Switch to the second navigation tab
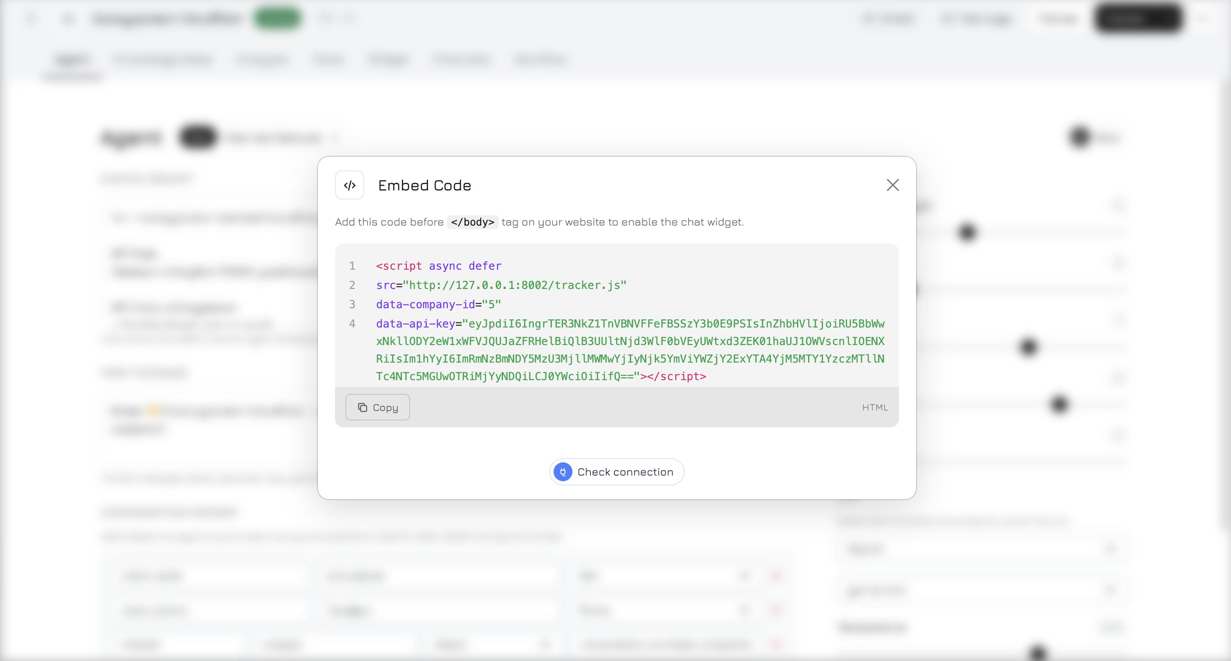1231x661 pixels. pyautogui.click(x=163, y=59)
